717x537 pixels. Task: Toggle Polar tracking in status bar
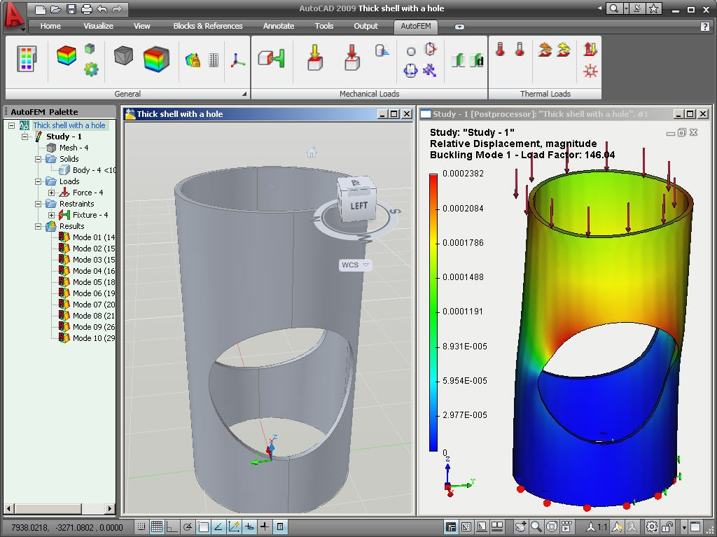click(x=188, y=527)
